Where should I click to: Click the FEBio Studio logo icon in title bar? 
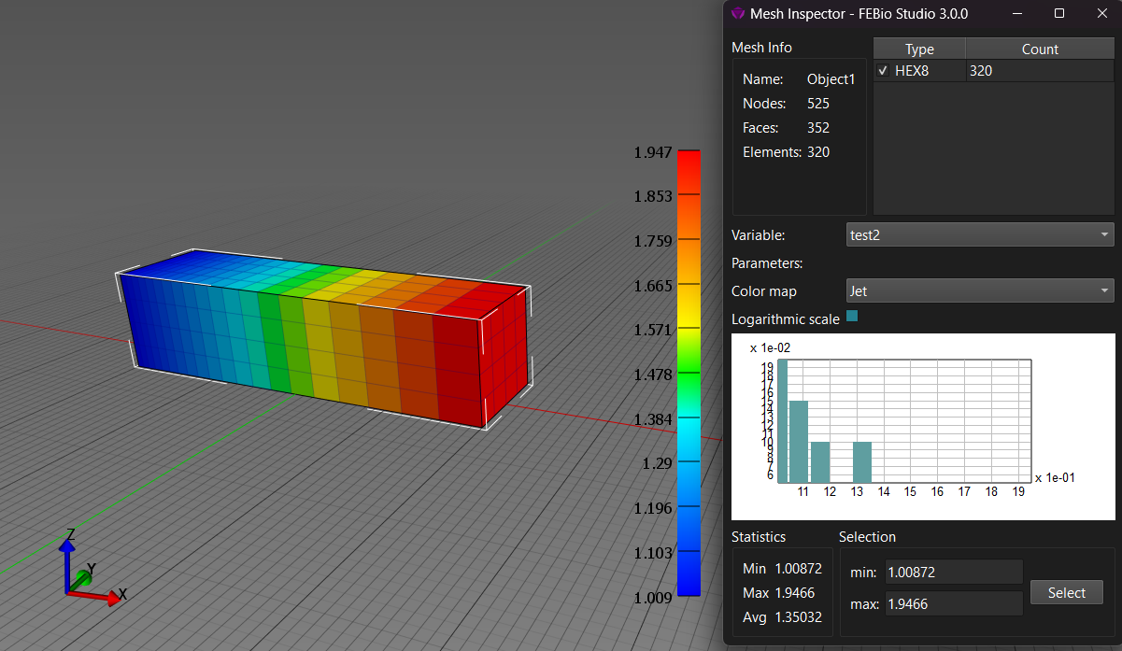(x=738, y=14)
